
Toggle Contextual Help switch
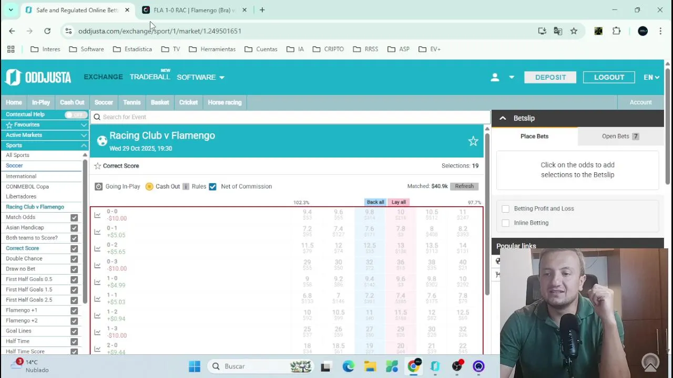(x=76, y=114)
